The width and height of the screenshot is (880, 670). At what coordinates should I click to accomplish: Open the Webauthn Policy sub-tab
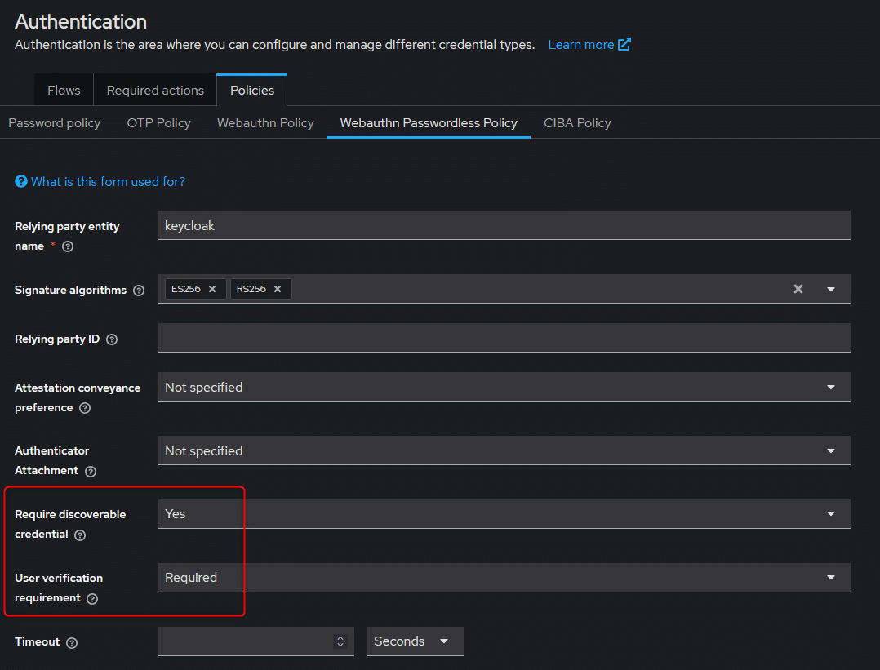pos(265,123)
